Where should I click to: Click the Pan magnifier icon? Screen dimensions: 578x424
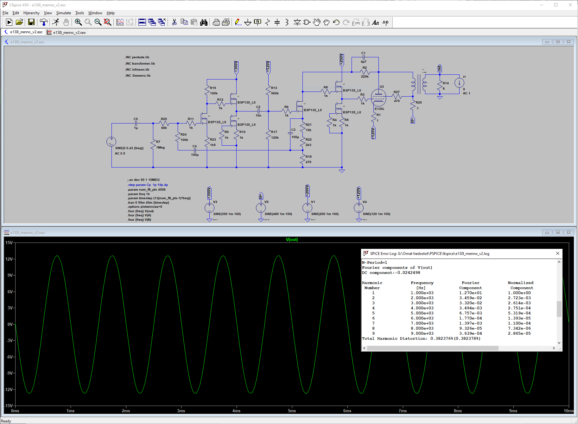[x=88, y=22]
